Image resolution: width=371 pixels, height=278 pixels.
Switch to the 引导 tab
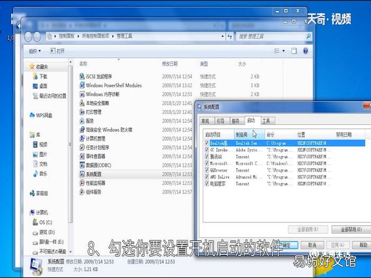tap(220, 121)
